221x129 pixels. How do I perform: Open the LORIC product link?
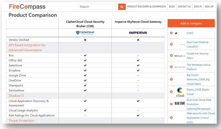190,33
